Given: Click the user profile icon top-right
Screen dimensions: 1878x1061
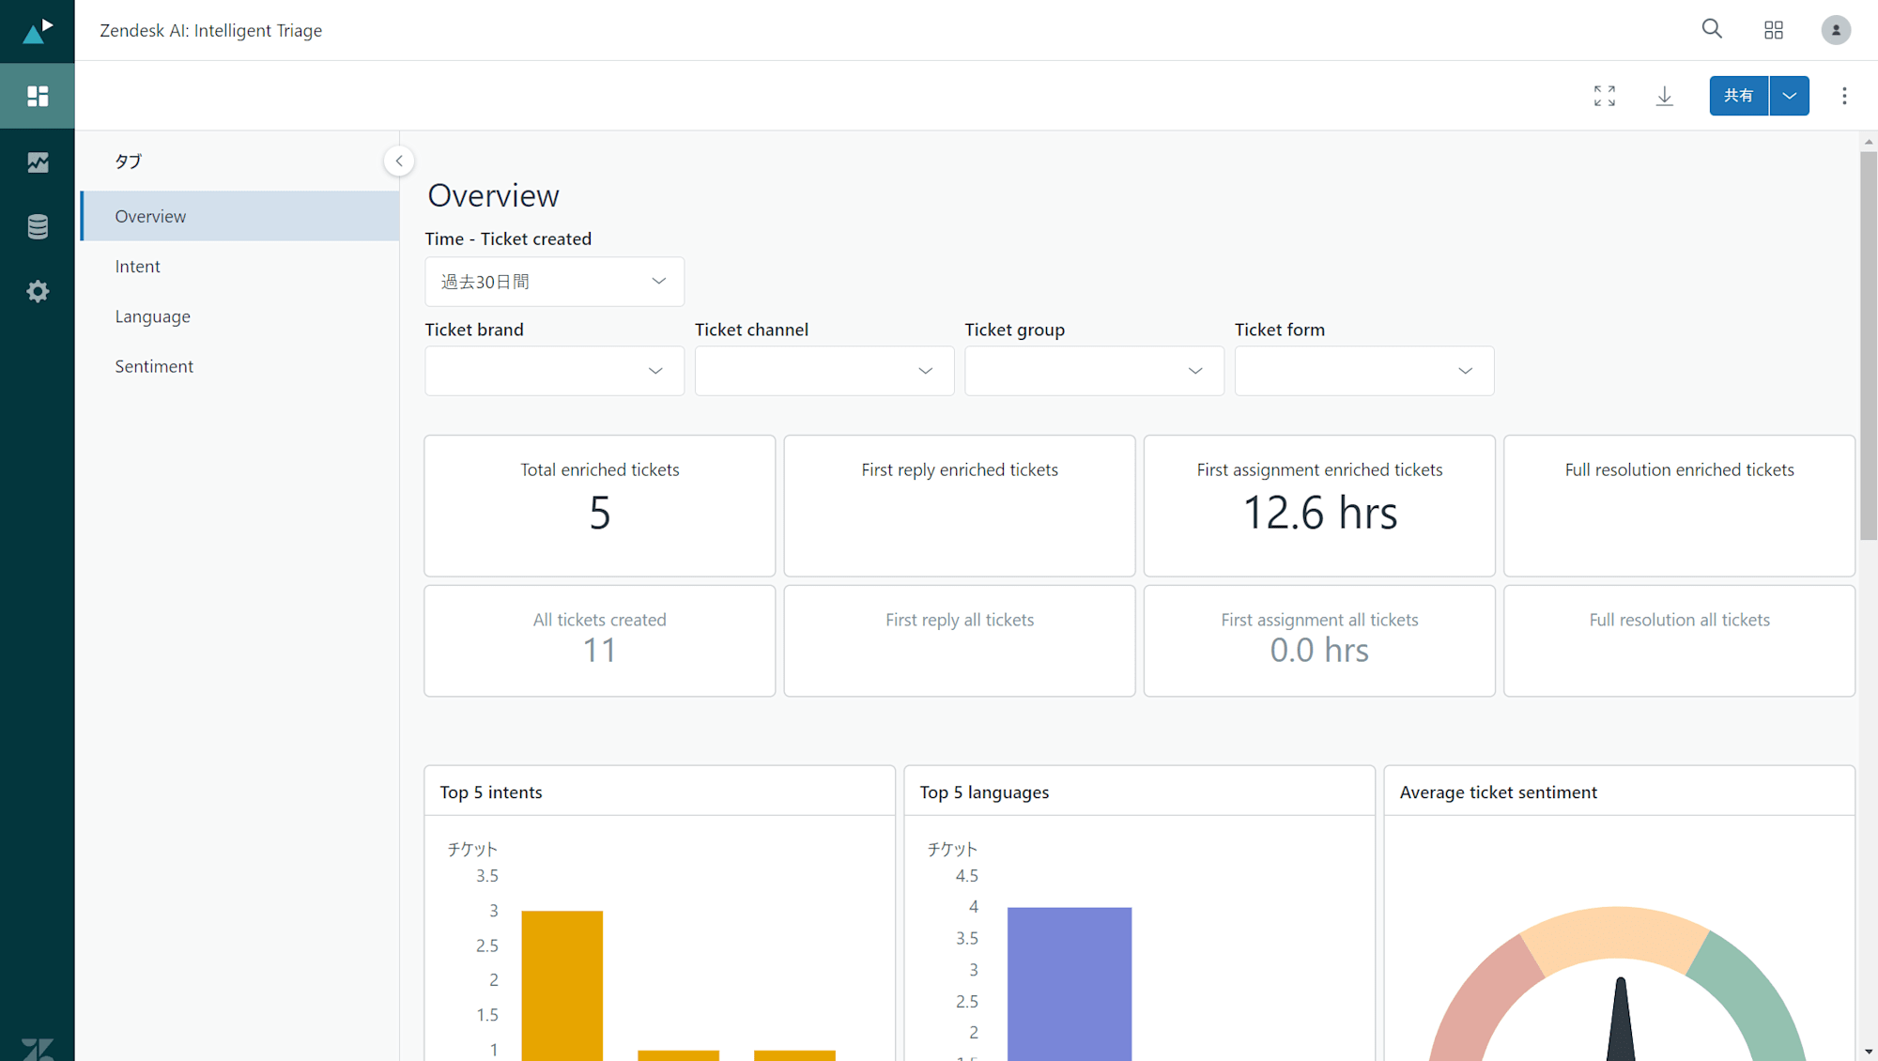Looking at the screenshot, I should coord(1837,30).
